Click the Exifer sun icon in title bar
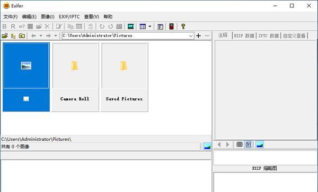Image resolution: width=318 pixels, height=192 pixels. (6, 6)
